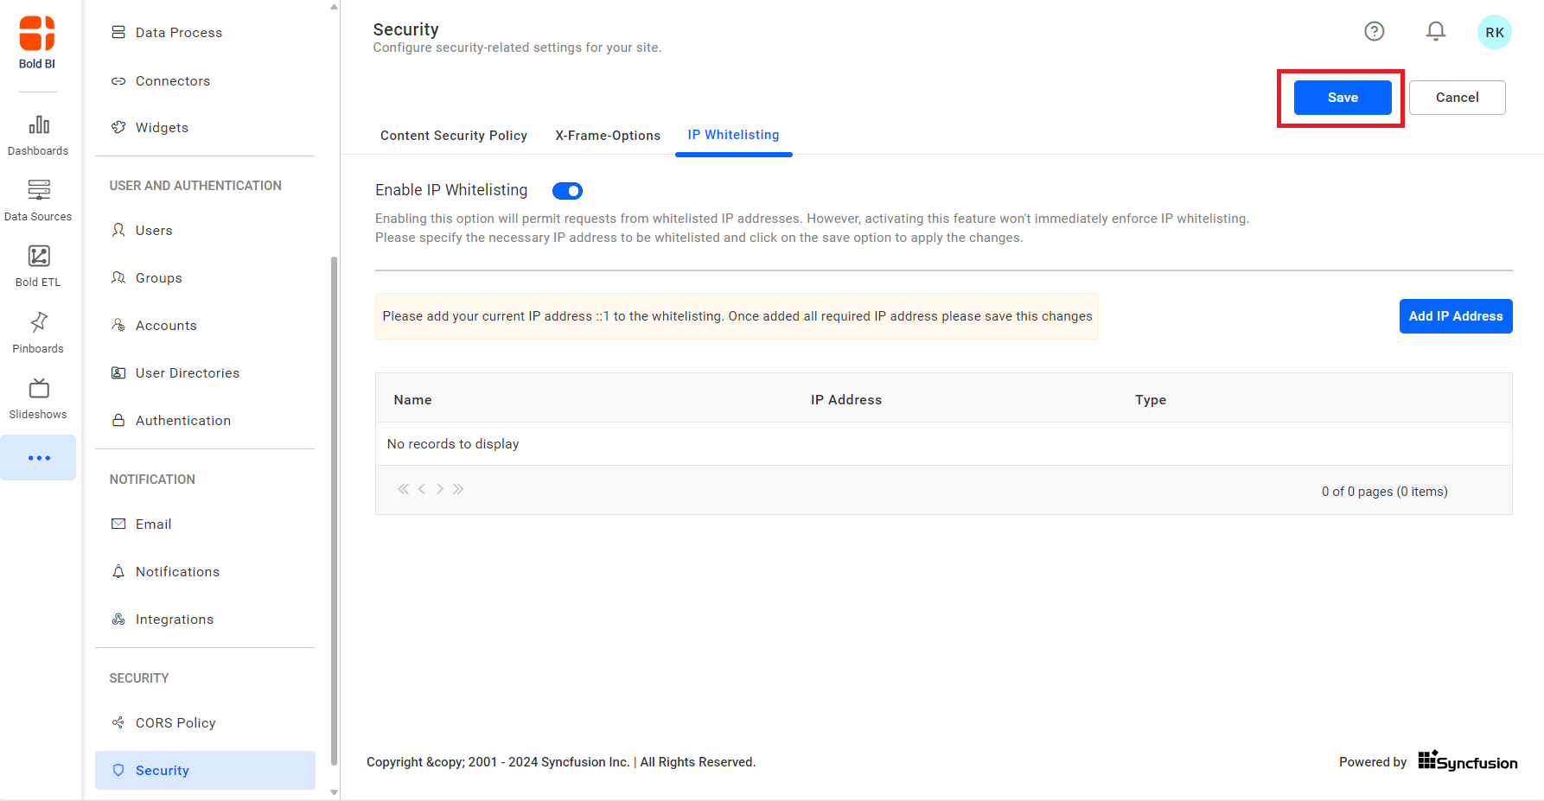Viewport: 1544px width, 801px height.
Task: Open Authentication via its lock icon
Action: point(118,420)
